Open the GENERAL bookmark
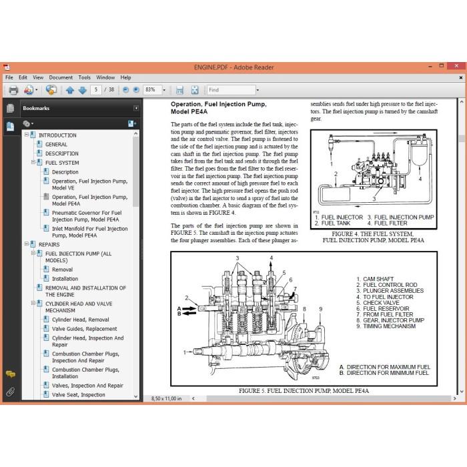The height and width of the screenshot is (467, 467). point(56,145)
